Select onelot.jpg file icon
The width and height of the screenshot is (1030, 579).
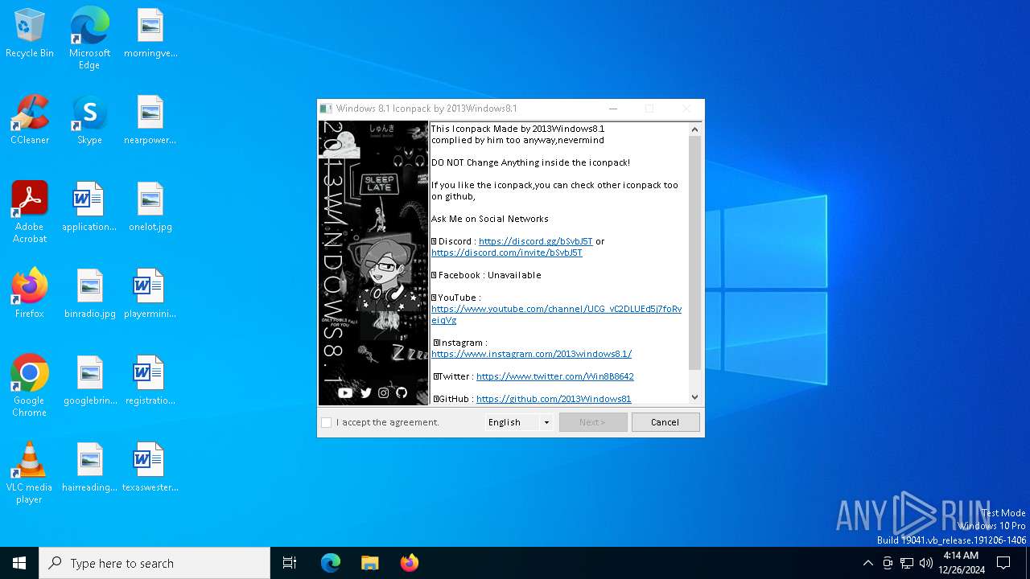point(150,207)
